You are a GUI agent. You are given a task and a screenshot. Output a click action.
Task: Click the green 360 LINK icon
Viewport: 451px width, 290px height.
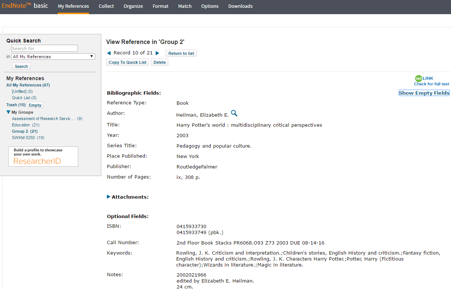click(419, 78)
